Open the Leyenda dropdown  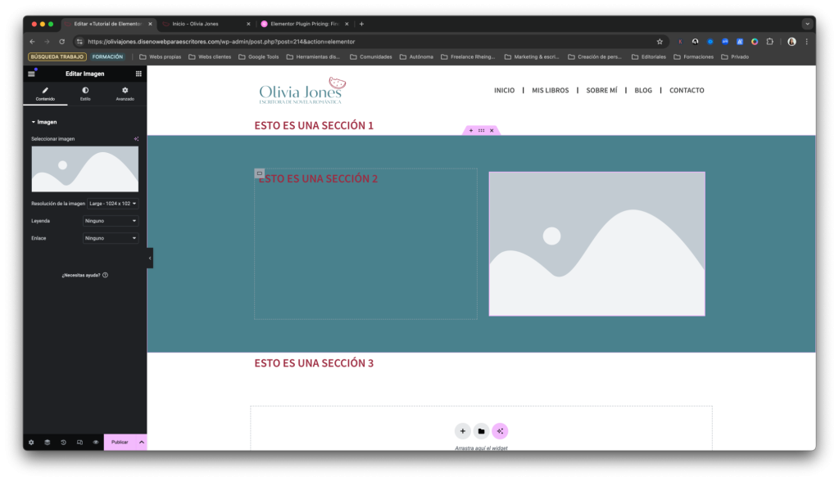click(111, 221)
